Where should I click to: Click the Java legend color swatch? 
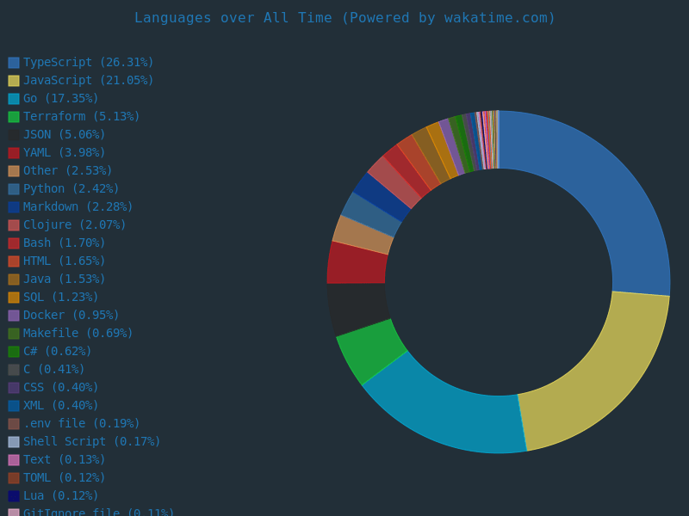point(14,279)
